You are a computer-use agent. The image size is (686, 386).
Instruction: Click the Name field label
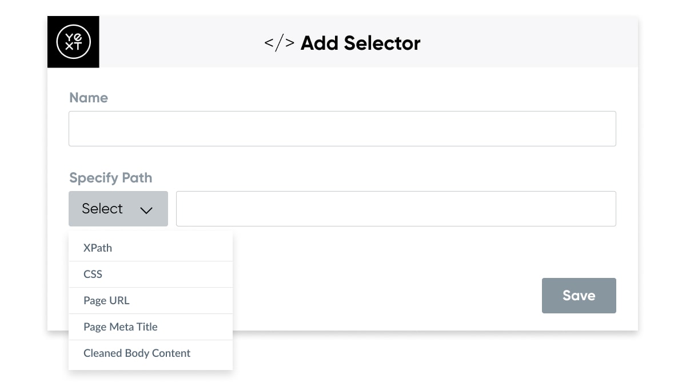tap(89, 98)
